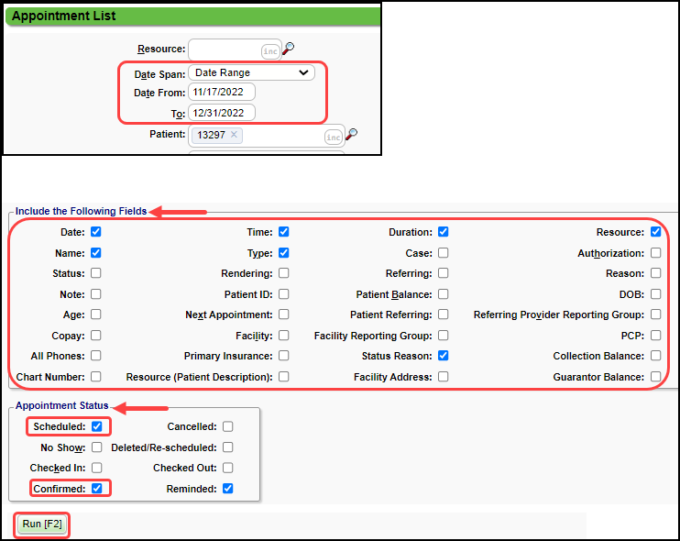Remove patient 13297 using the x icon
Image resolution: width=680 pixels, height=541 pixels.
click(x=234, y=135)
